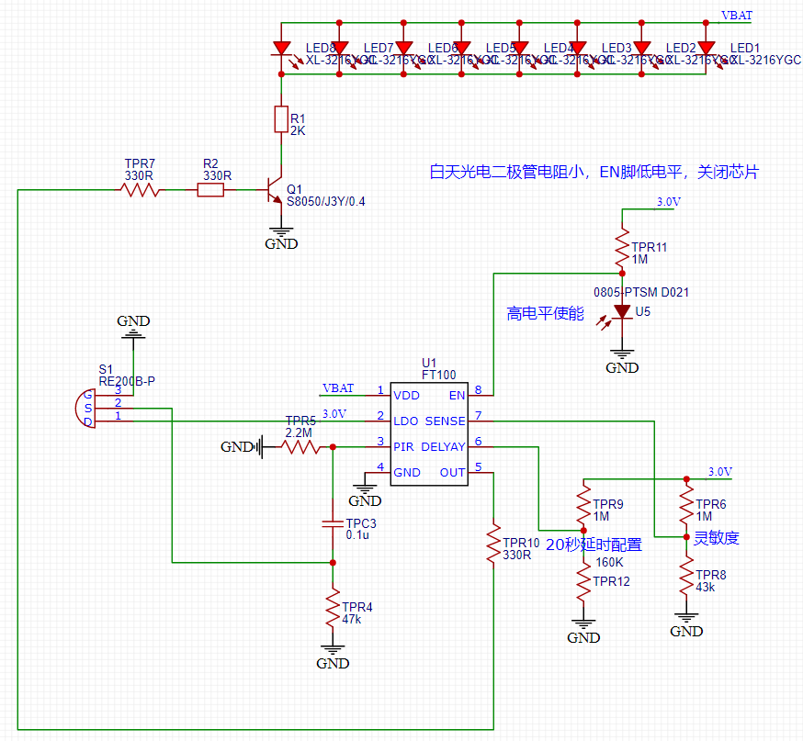Select the R1 2K resistor symbol
The image size is (803, 741).
(281, 119)
